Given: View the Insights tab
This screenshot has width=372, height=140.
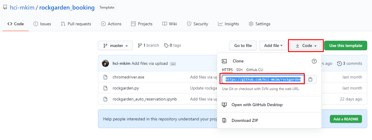Looking at the screenshot, I should tap(228, 24).
